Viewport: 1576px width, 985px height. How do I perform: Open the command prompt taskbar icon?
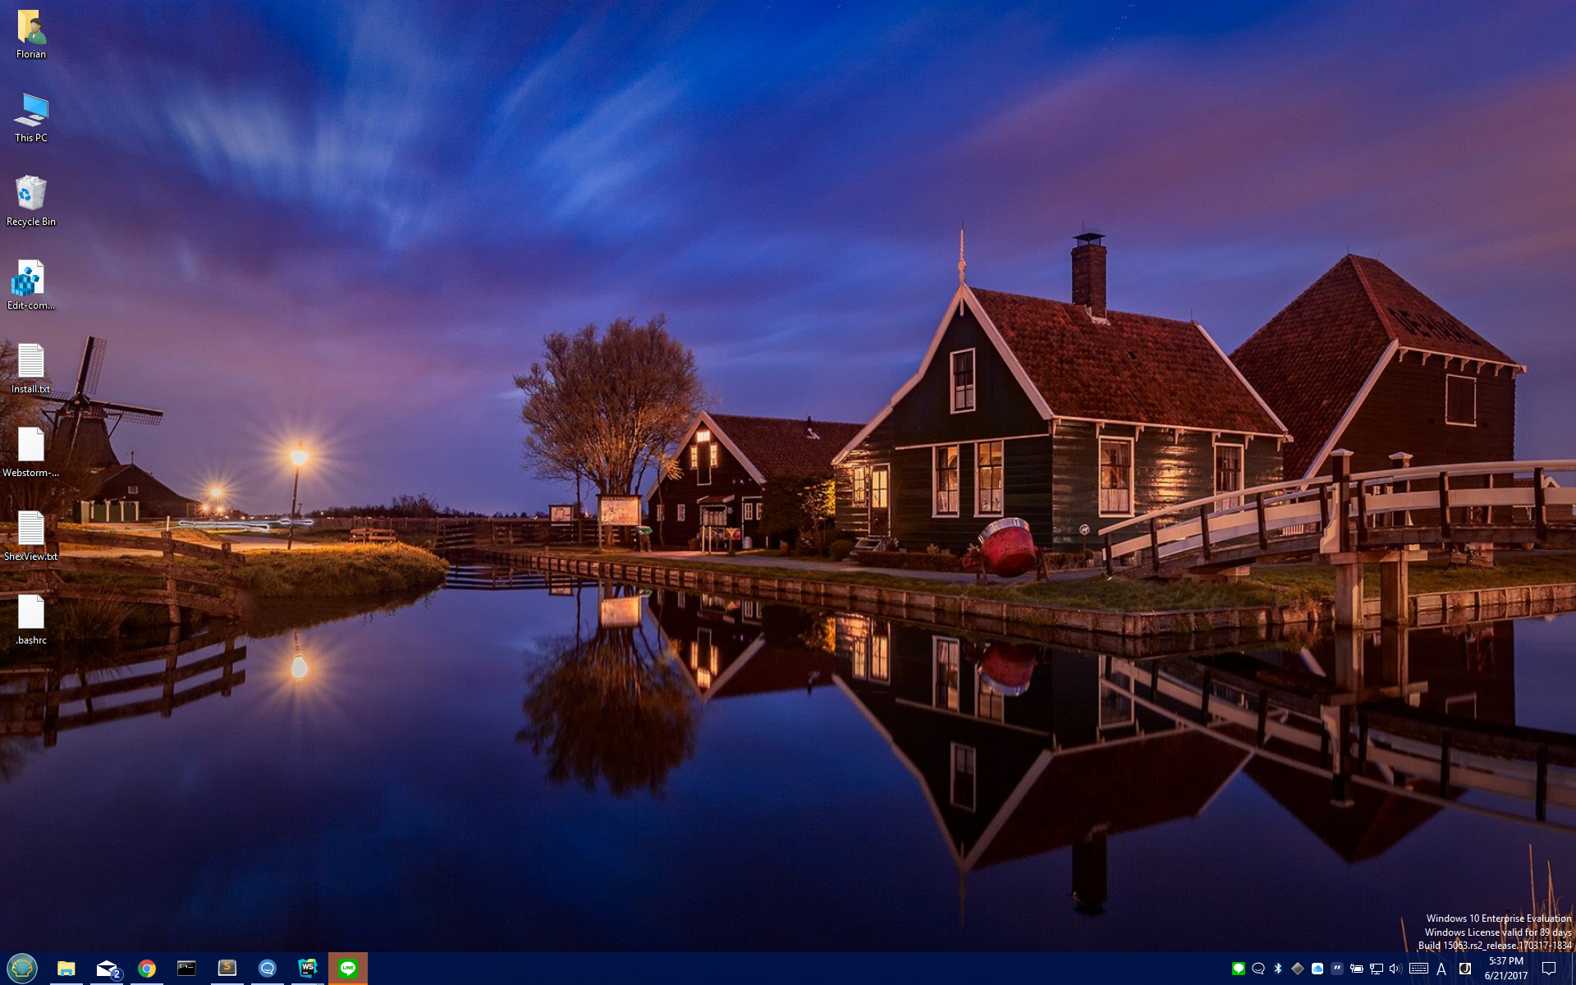(186, 969)
